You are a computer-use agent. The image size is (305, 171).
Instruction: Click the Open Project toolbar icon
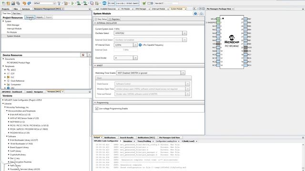pyautogui.click(x=13, y=3)
